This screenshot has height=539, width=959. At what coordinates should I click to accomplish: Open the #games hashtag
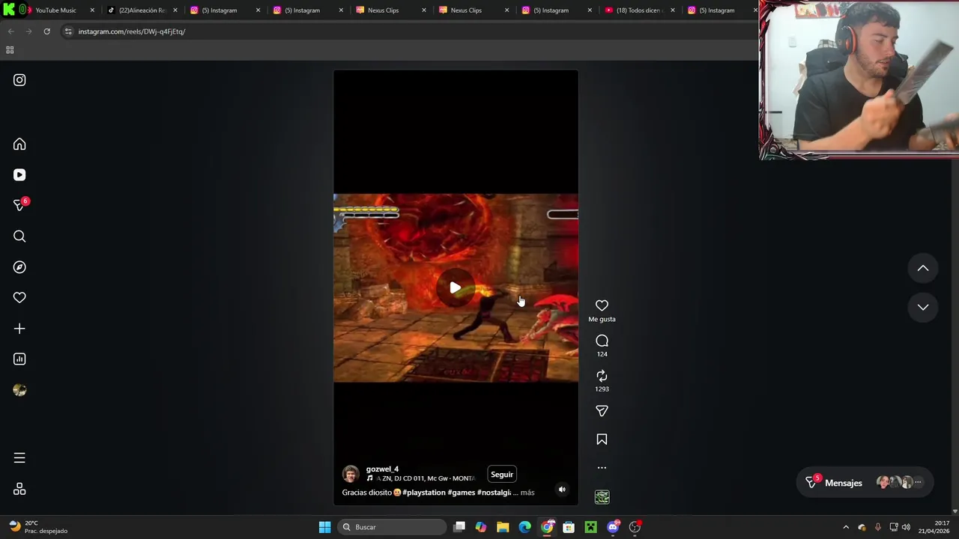pos(462,493)
